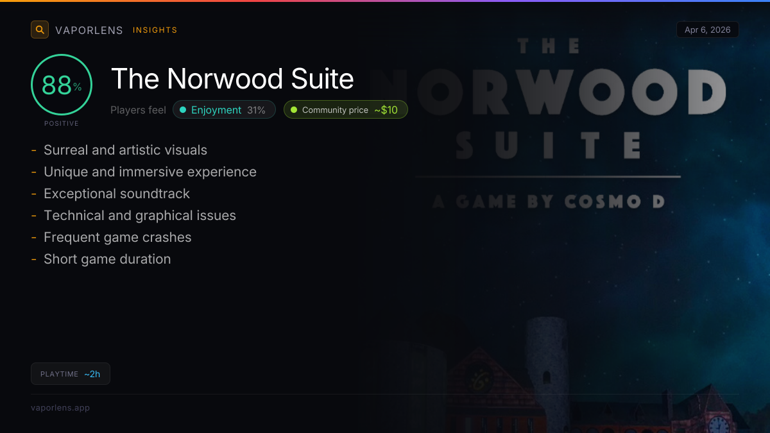Open the INSIGHTS tab label
The height and width of the screenshot is (433, 770).
tap(155, 30)
